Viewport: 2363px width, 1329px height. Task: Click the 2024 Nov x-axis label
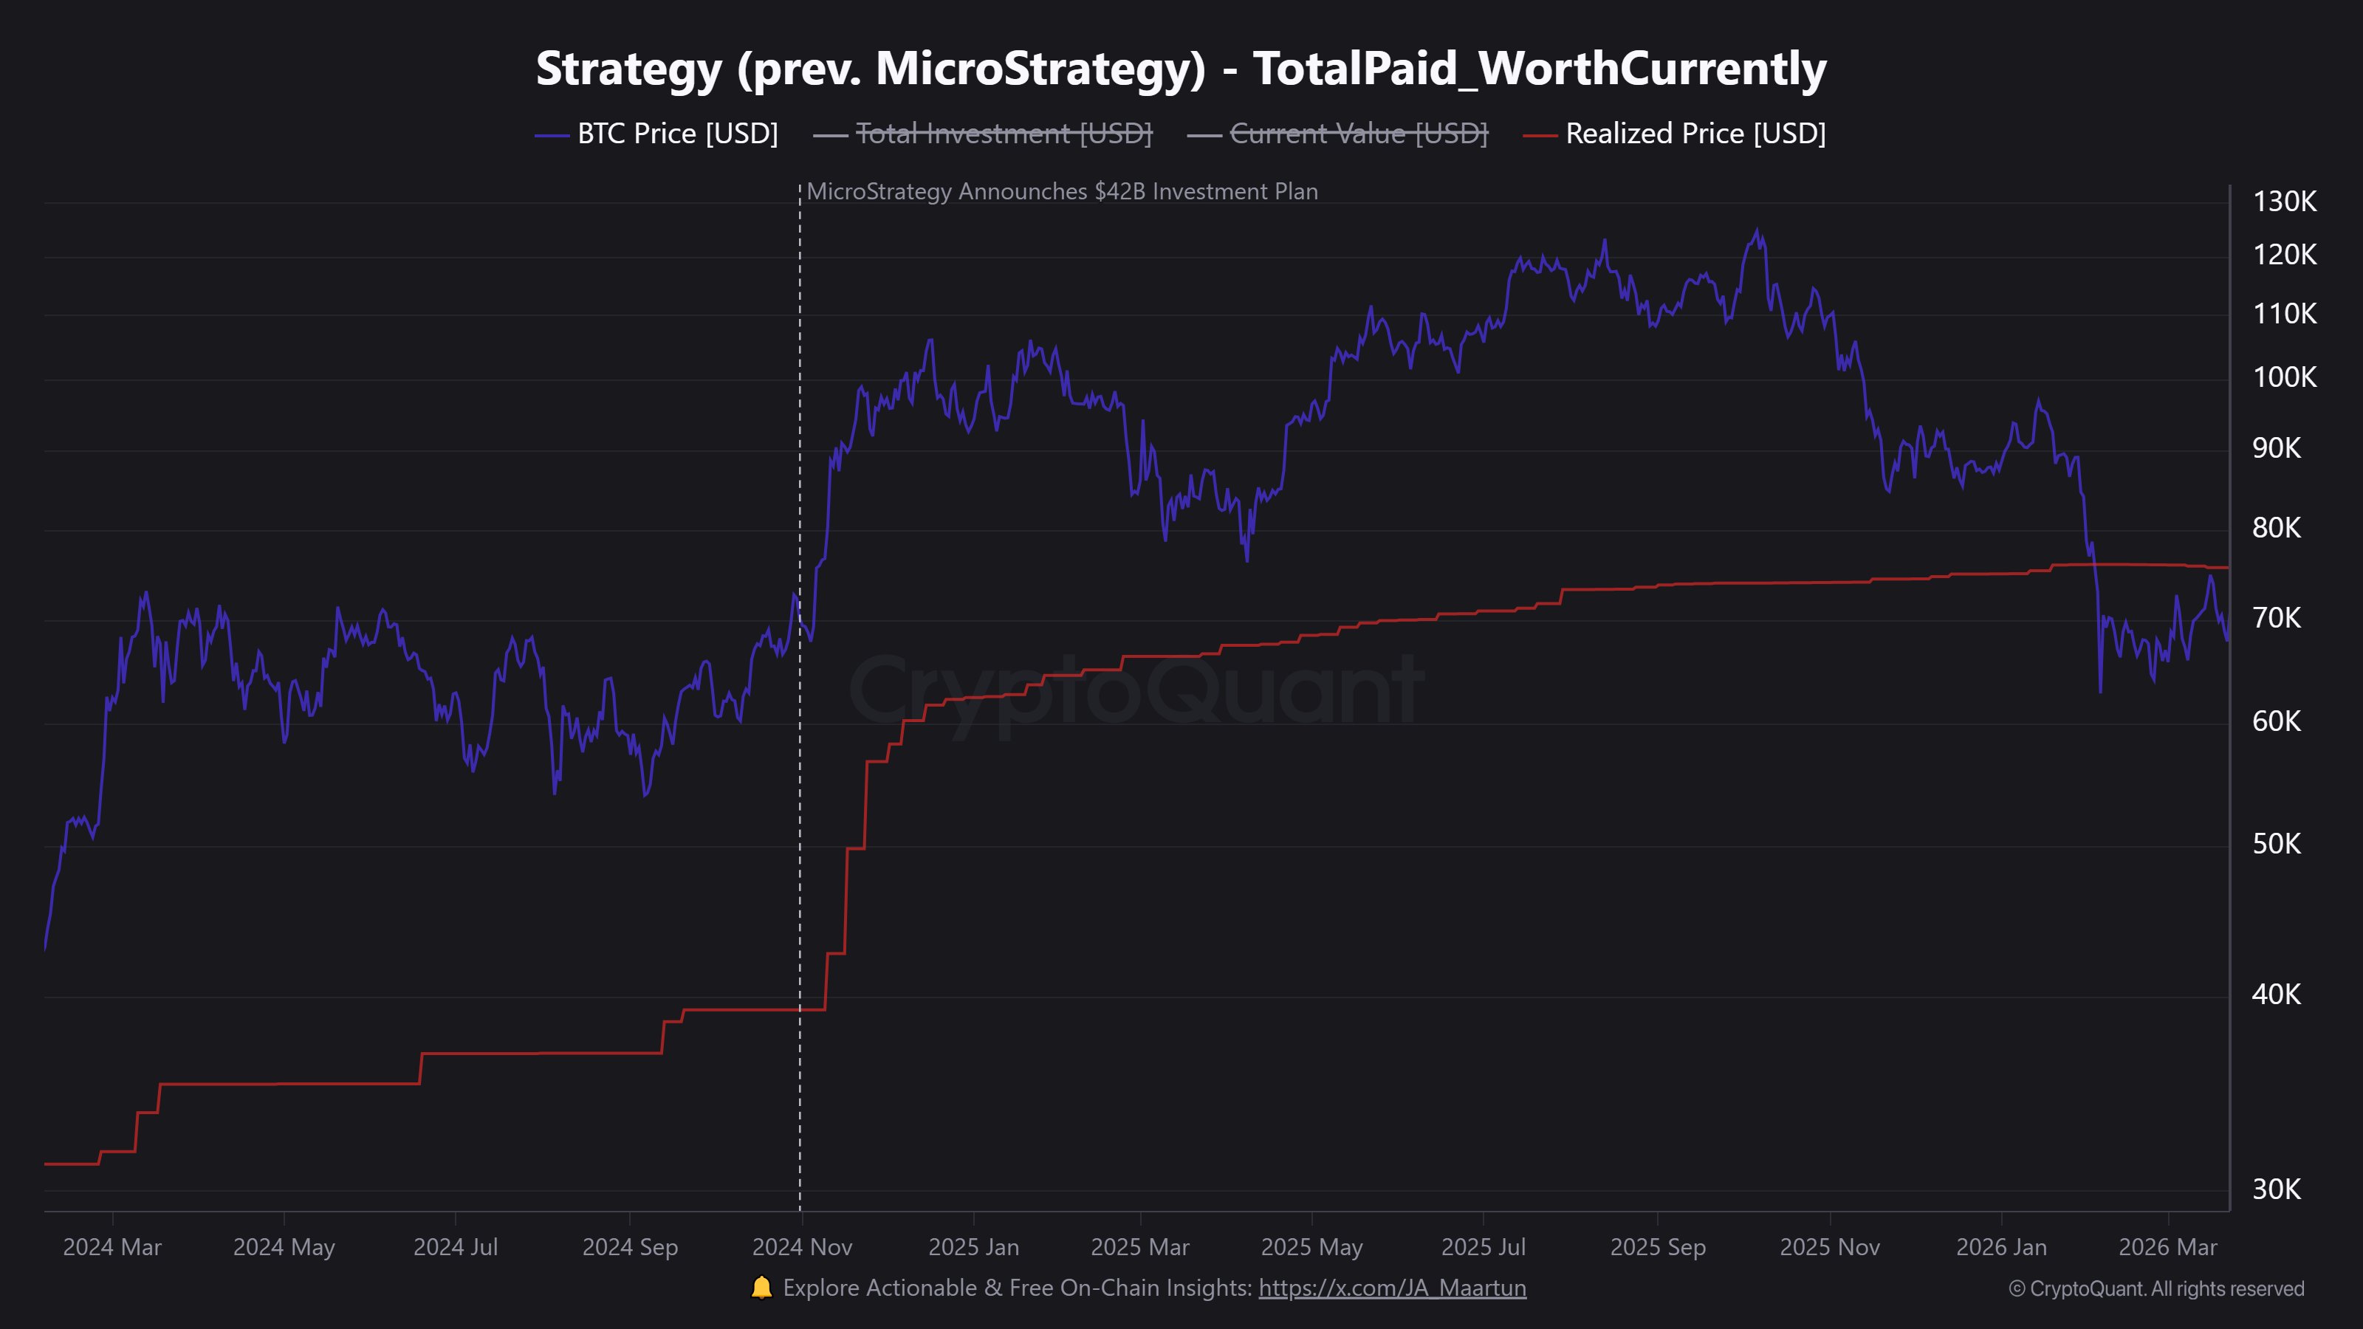click(x=803, y=1247)
